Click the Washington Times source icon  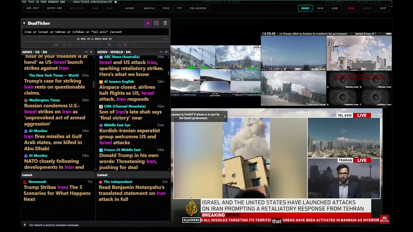[26, 100]
